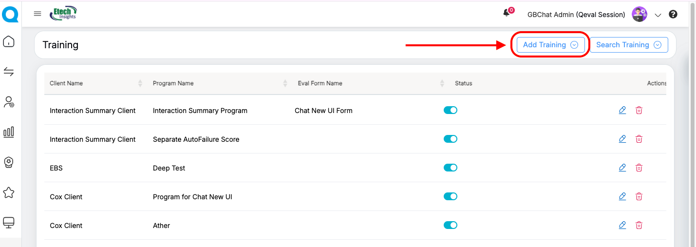The height and width of the screenshot is (247, 696).
Task: Open the bar chart reports sidebar icon
Action: [9, 132]
